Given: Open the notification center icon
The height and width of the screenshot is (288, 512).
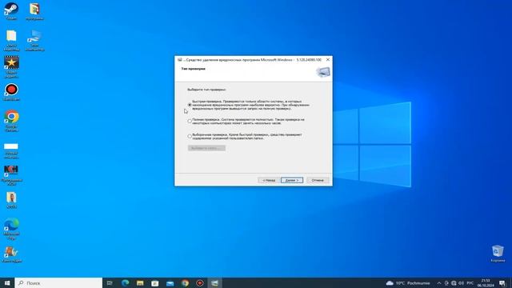Looking at the screenshot, I should tap(502, 283).
